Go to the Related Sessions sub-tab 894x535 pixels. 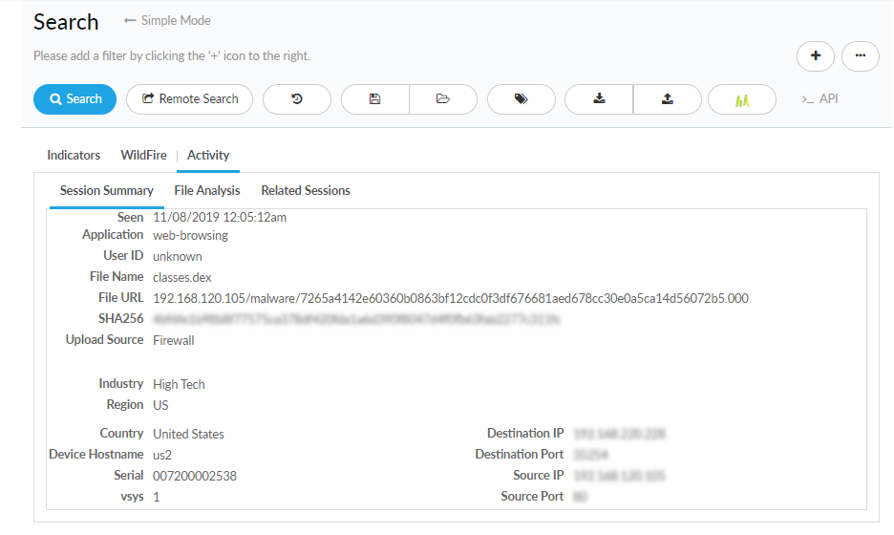306,190
